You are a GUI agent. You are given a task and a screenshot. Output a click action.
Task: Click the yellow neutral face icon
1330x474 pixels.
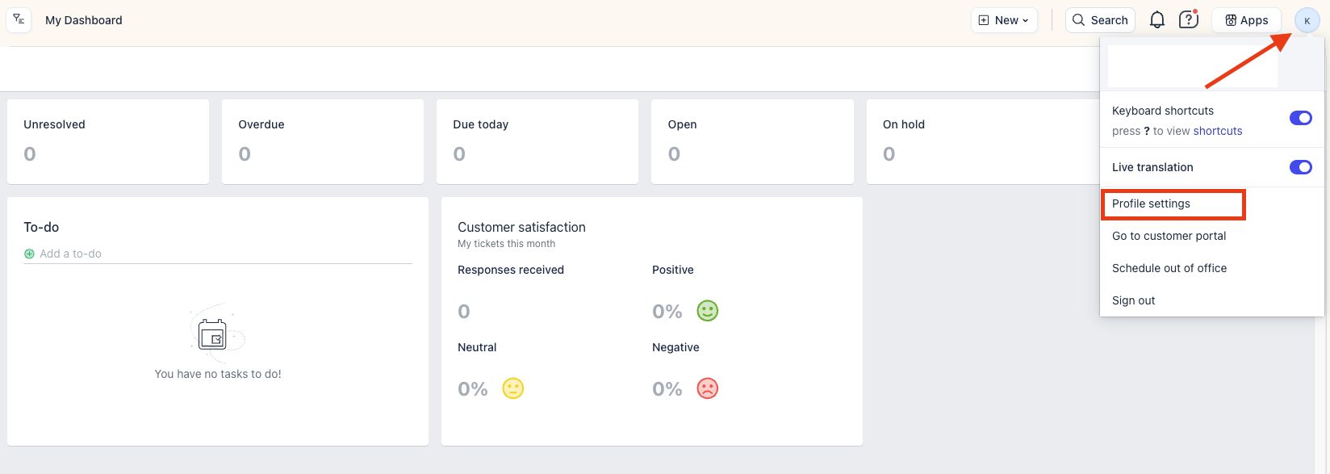[x=513, y=388]
